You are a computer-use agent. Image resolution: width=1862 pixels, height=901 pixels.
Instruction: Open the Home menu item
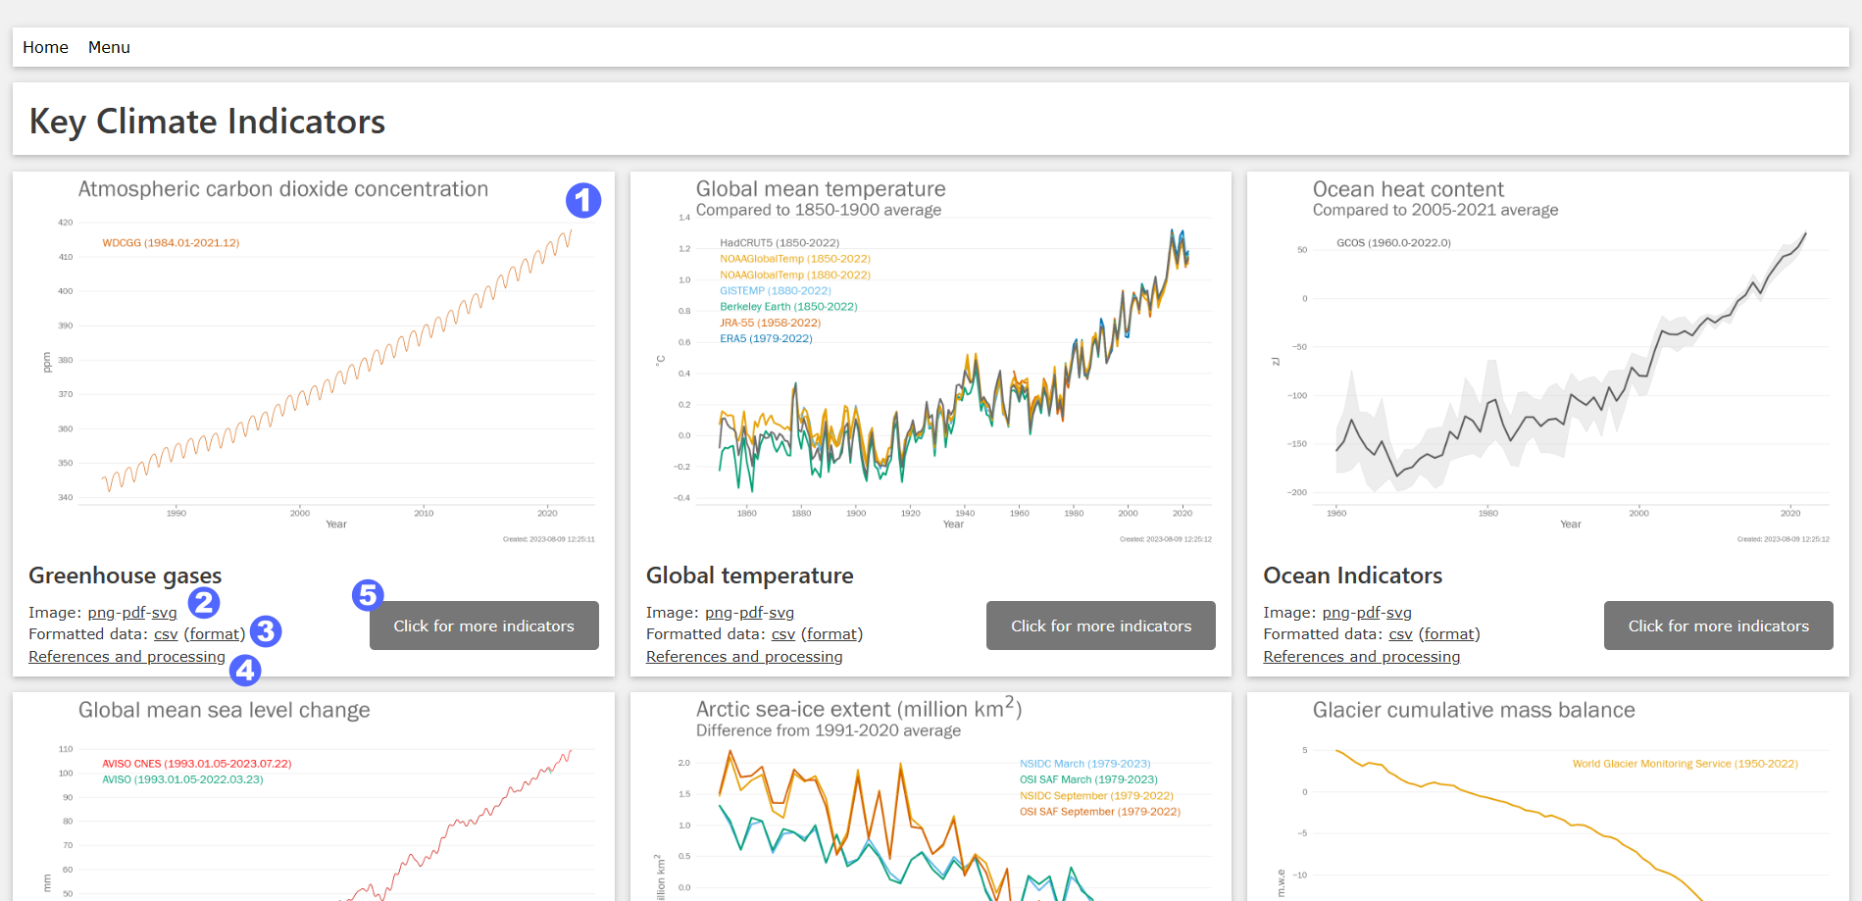point(45,47)
